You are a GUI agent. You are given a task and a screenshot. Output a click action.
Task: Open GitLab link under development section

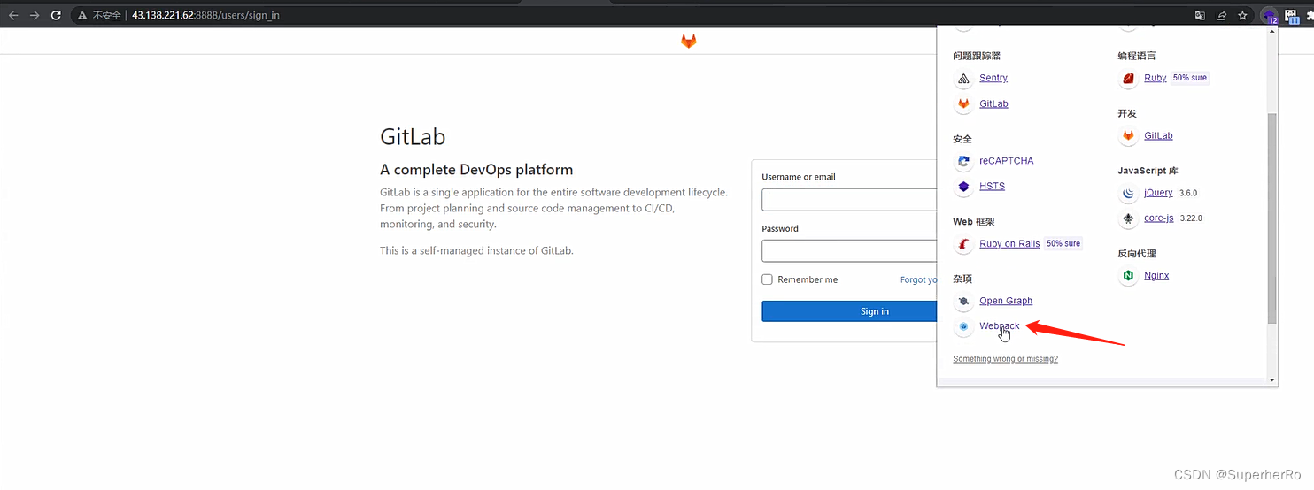[1158, 135]
